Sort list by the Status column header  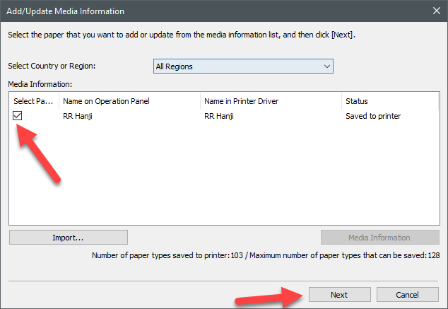(356, 101)
